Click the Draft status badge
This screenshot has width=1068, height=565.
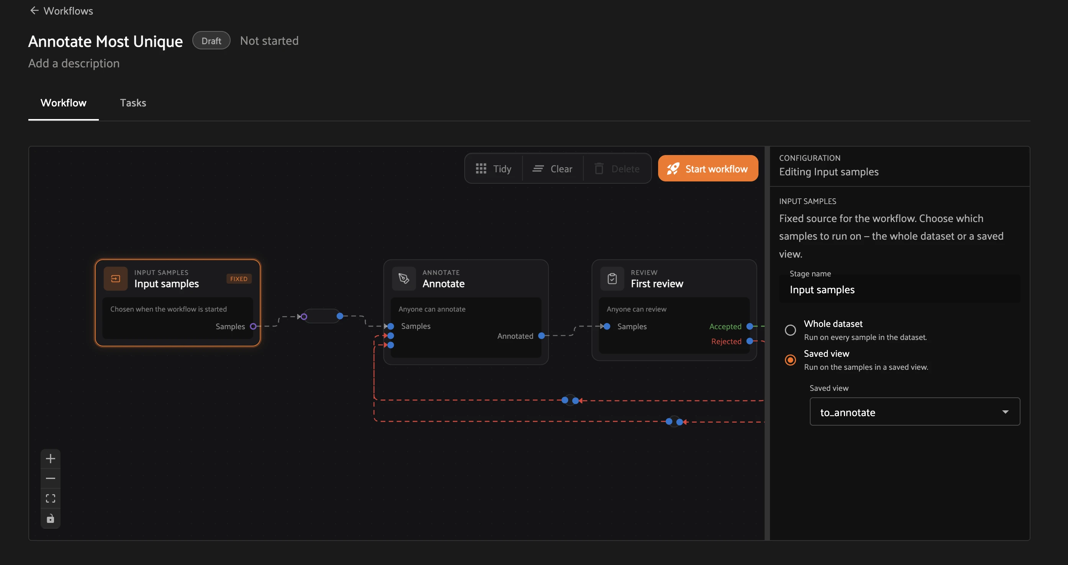tap(211, 41)
